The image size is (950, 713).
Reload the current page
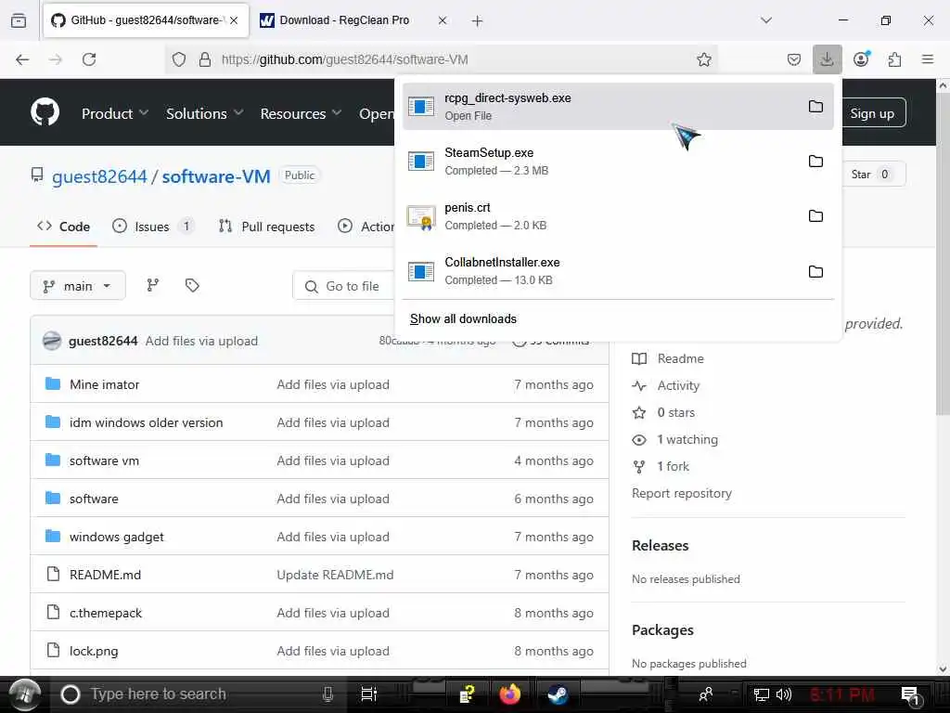89,59
